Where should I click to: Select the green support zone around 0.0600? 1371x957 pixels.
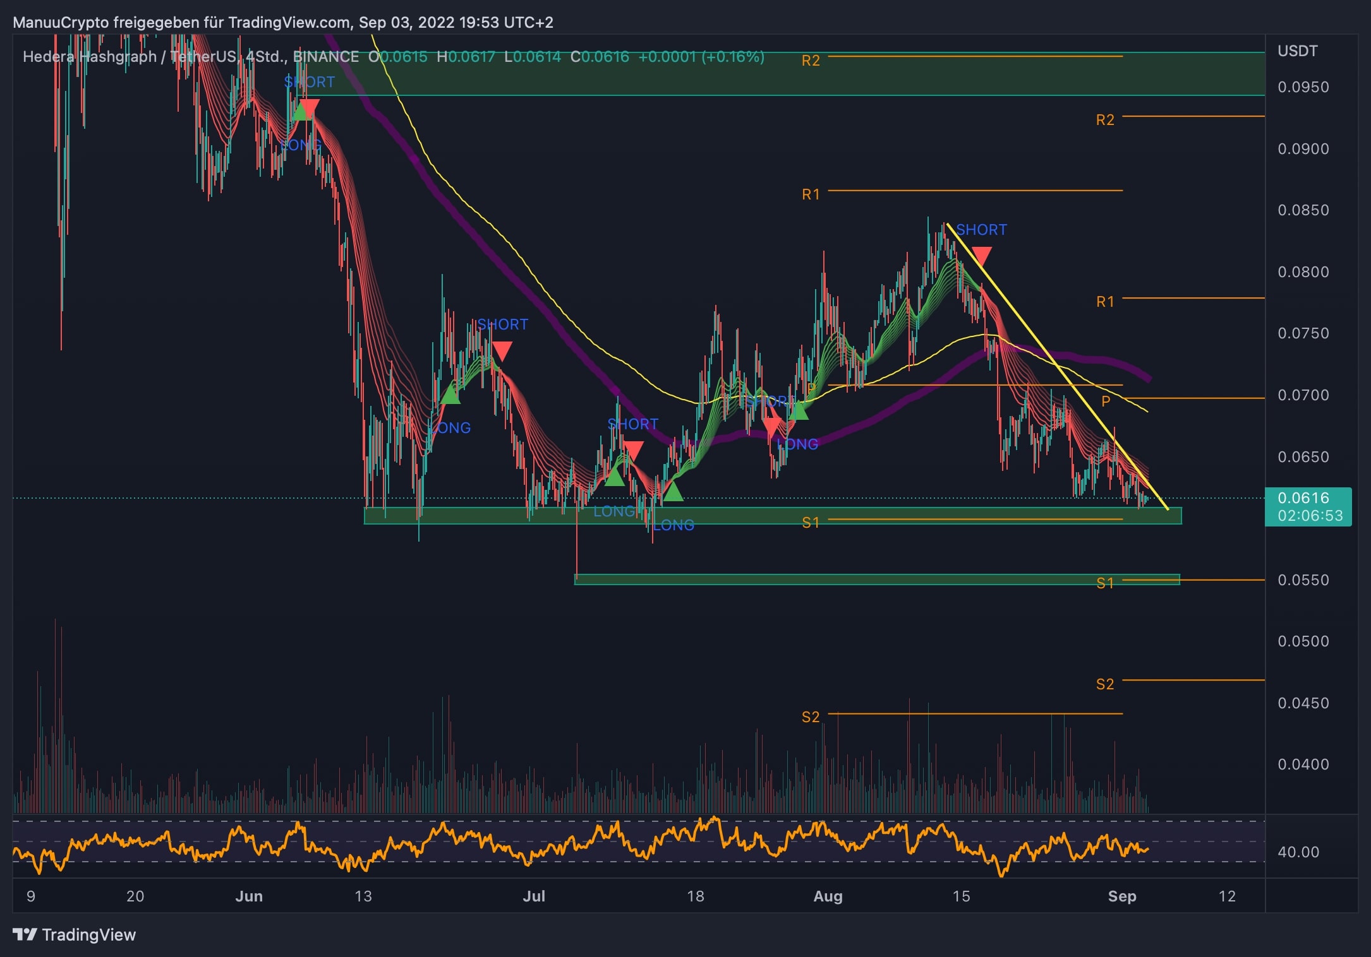[773, 516]
